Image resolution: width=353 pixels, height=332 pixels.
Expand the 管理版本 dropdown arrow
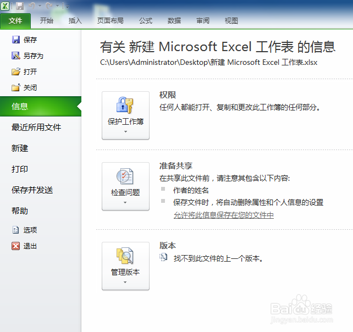pos(125,283)
